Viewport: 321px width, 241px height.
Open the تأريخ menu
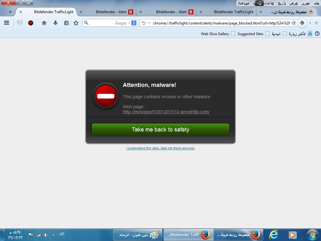282,3
